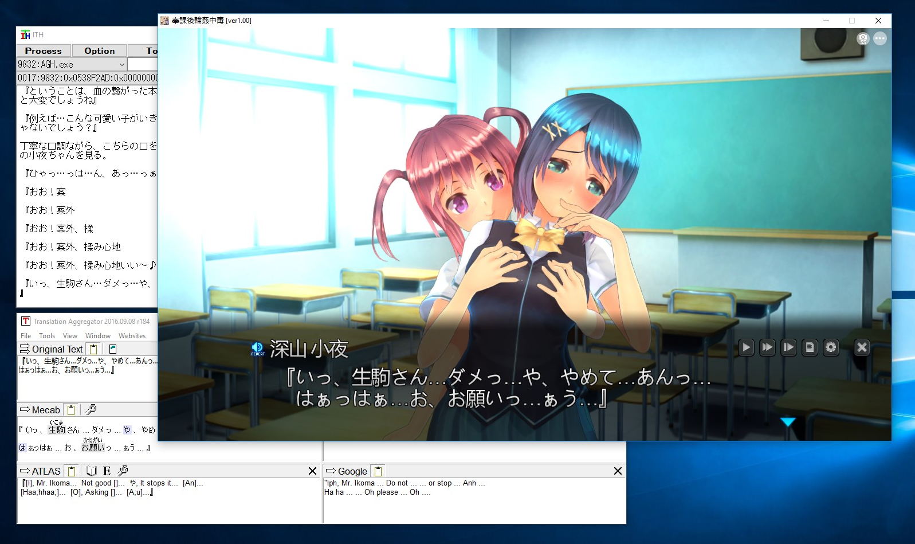Click the ATLAS dictionary book icon
915x544 pixels.
[92, 471]
